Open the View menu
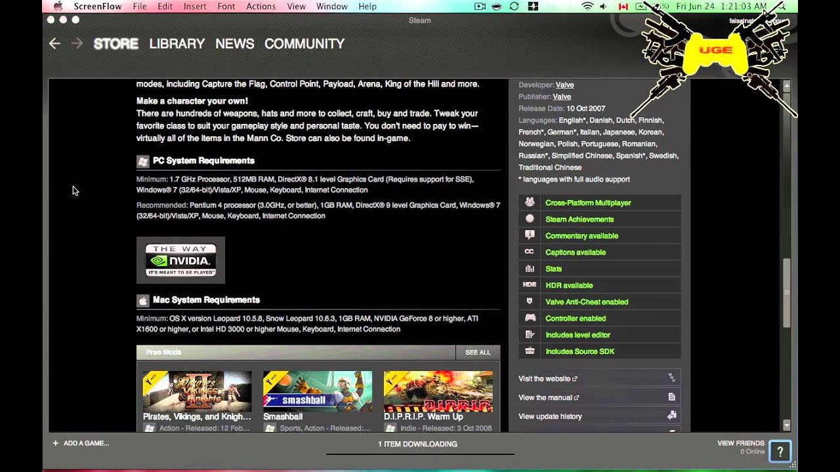 [x=297, y=7]
